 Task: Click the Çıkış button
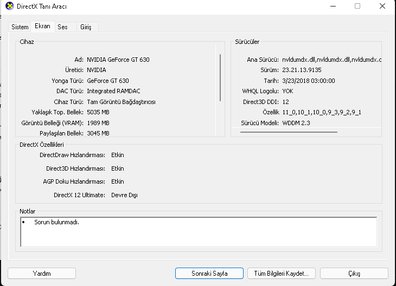click(354, 274)
